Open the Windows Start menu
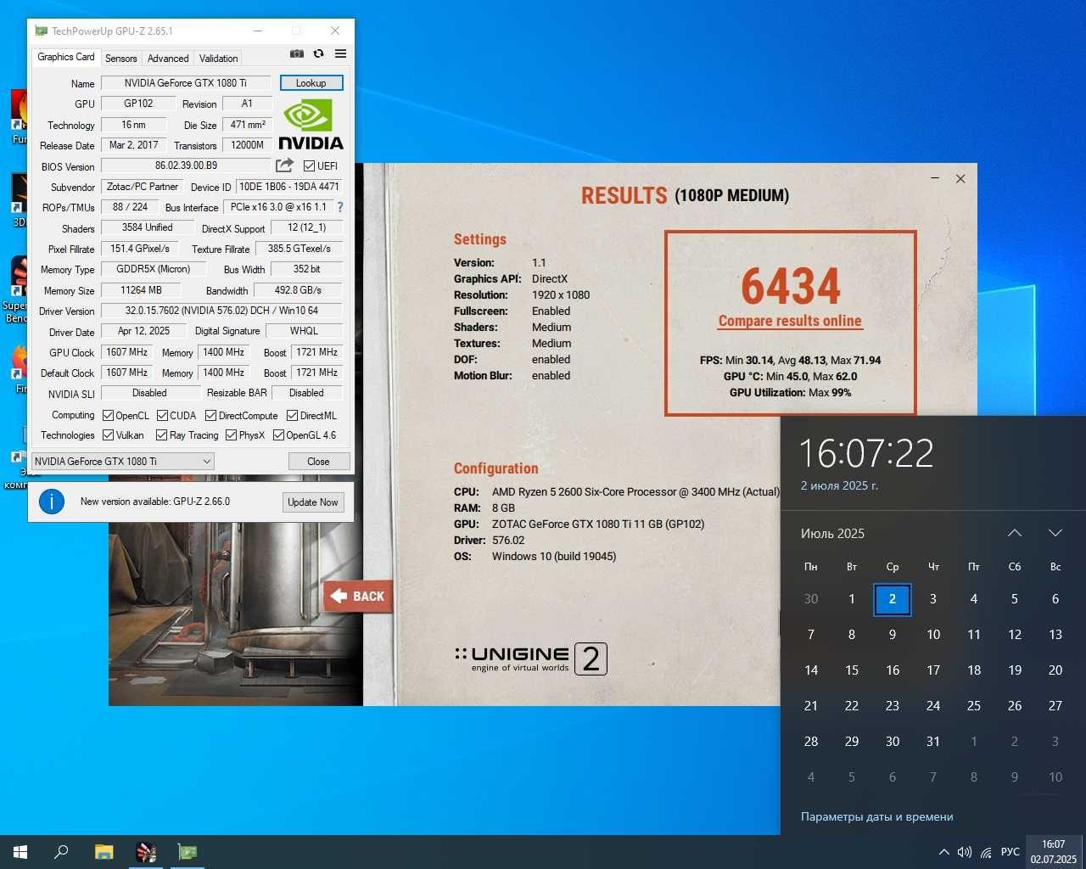 20,852
